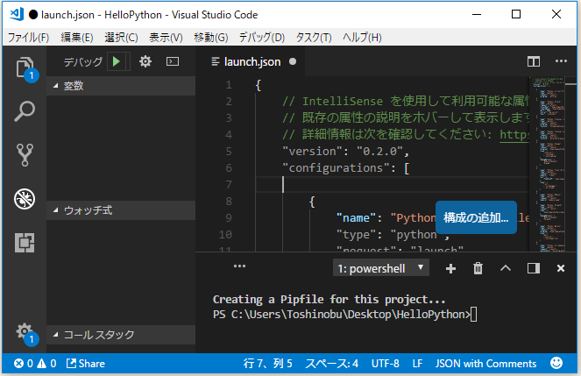This screenshot has width=581, height=376.
Task: Collapse the ウォッチ式 section
Action: click(x=121, y=210)
